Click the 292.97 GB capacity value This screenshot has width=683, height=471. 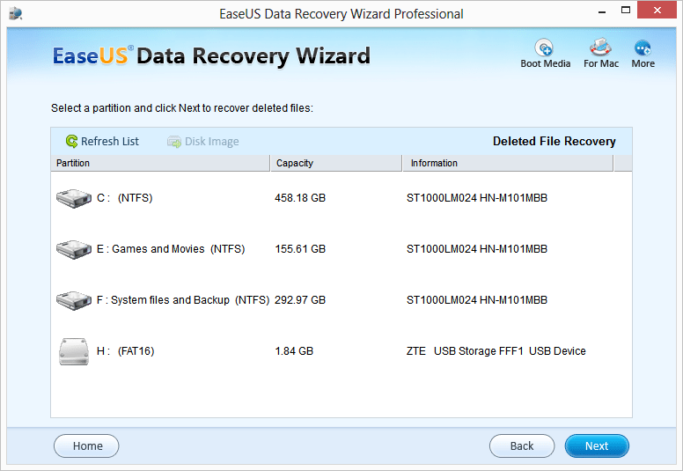pyautogui.click(x=300, y=299)
